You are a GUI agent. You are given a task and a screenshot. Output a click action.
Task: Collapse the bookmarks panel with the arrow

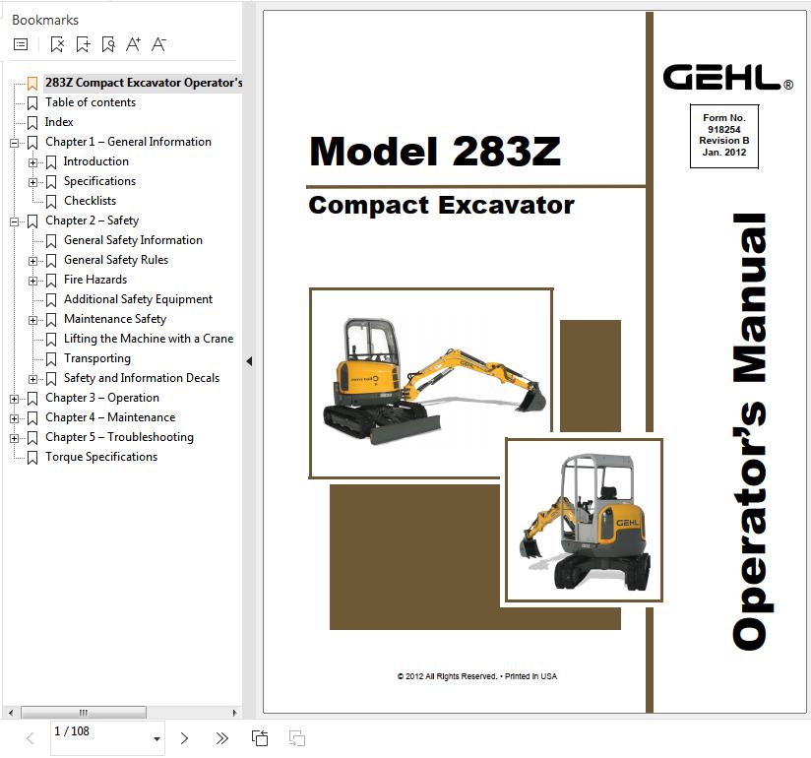[249, 361]
